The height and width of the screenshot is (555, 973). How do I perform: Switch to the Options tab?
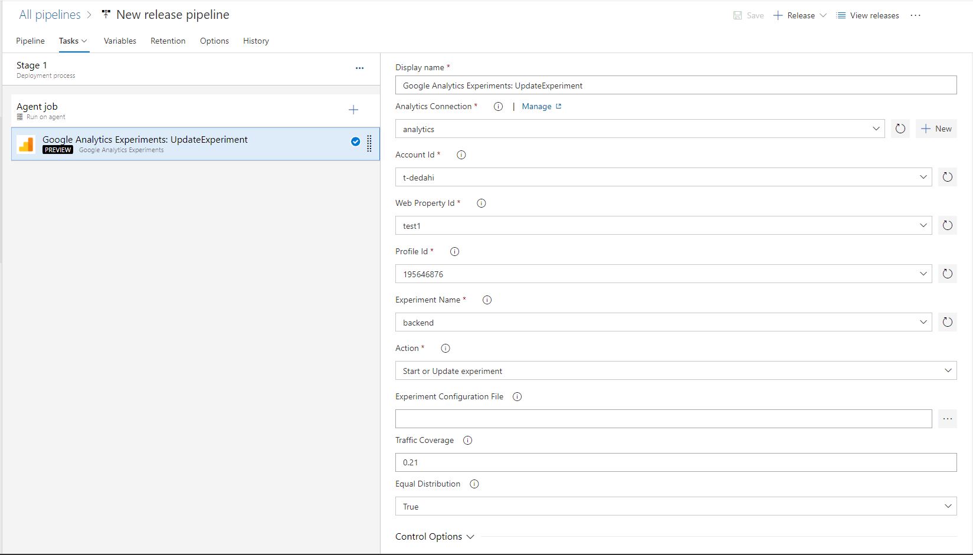pyautogui.click(x=214, y=41)
